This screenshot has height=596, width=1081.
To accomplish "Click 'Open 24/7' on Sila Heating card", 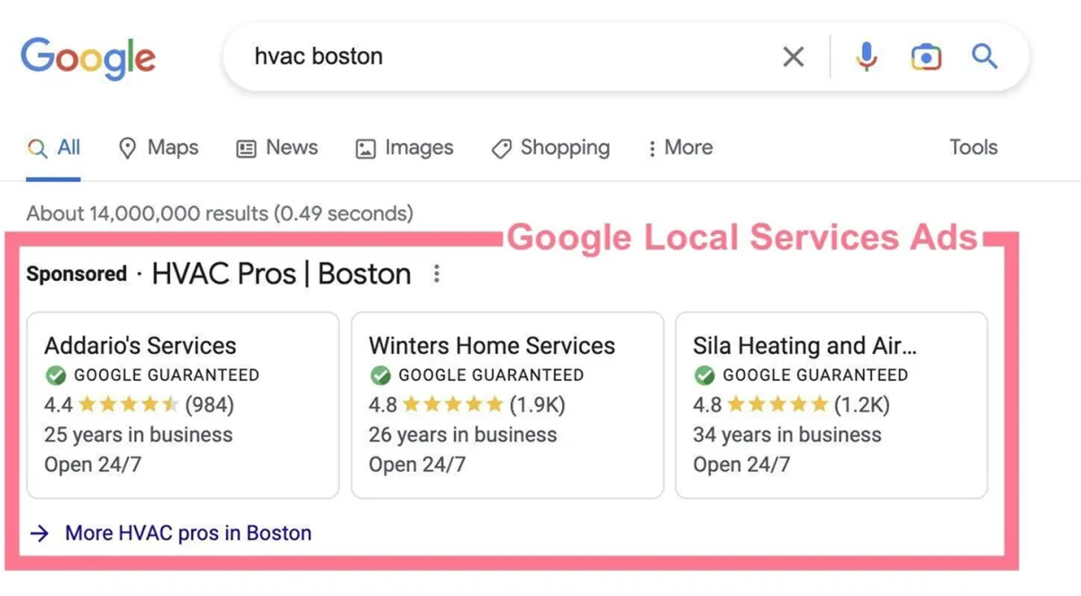I will click(x=741, y=465).
